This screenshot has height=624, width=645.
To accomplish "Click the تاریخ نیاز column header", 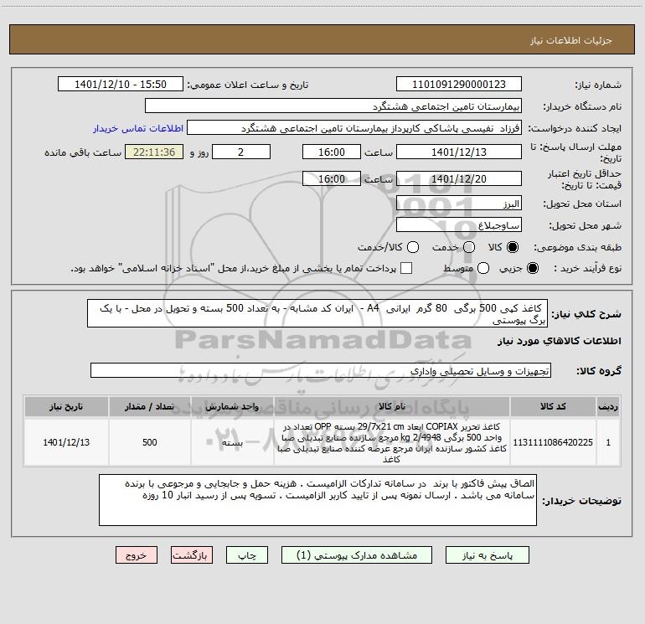I will point(66,407).
